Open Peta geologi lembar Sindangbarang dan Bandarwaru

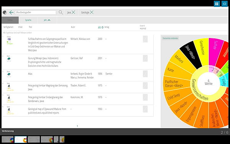tap(46, 99)
